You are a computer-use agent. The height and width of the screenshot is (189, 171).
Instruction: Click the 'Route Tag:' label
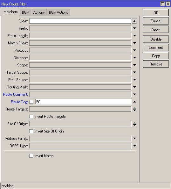(x=19, y=102)
